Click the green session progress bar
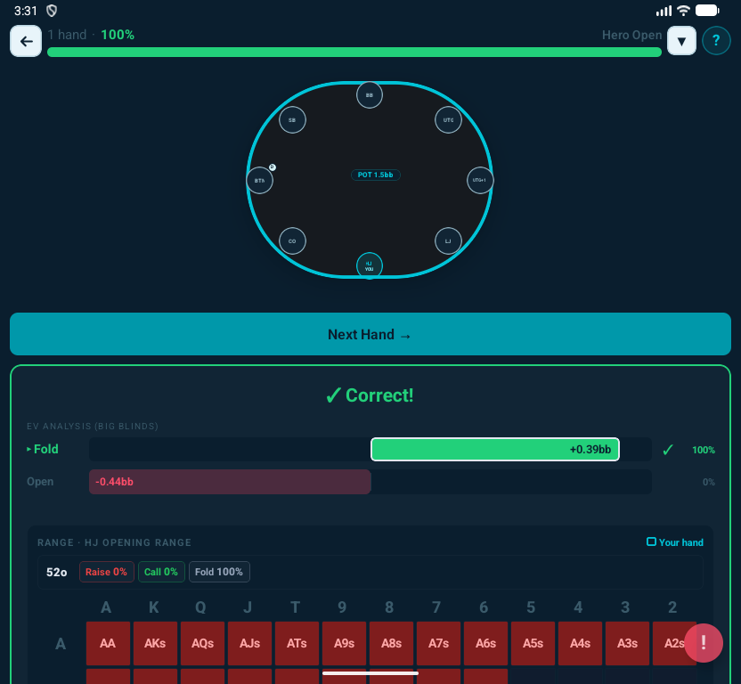 [x=354, y=53]
